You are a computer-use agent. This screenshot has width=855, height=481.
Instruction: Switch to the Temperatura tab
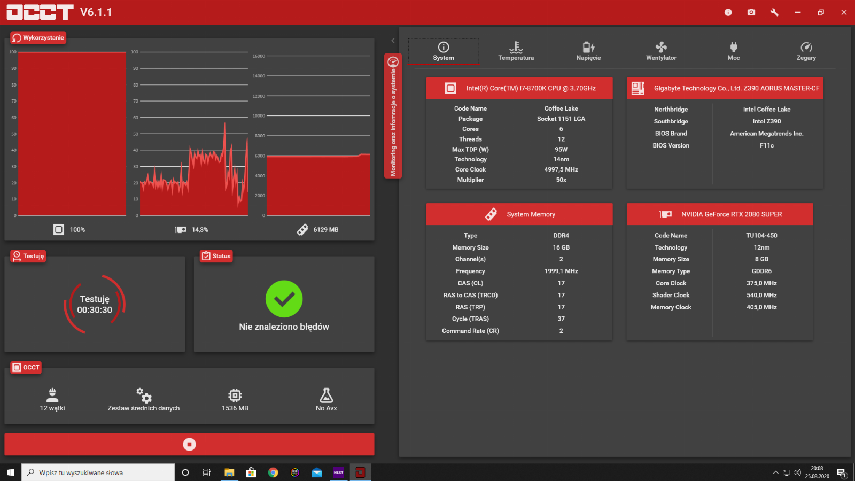pyautogui.click(x=516, y=51)
